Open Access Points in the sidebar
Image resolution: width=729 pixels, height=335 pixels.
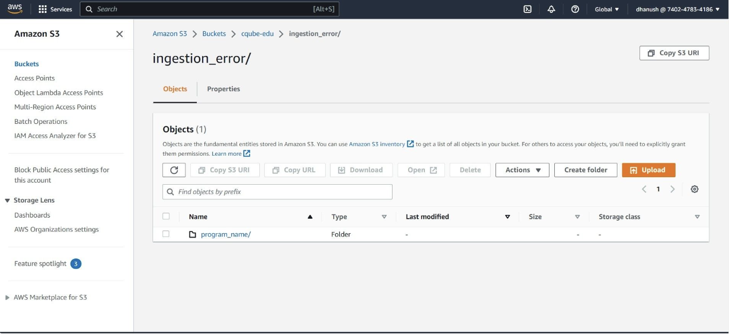(35, 79)
